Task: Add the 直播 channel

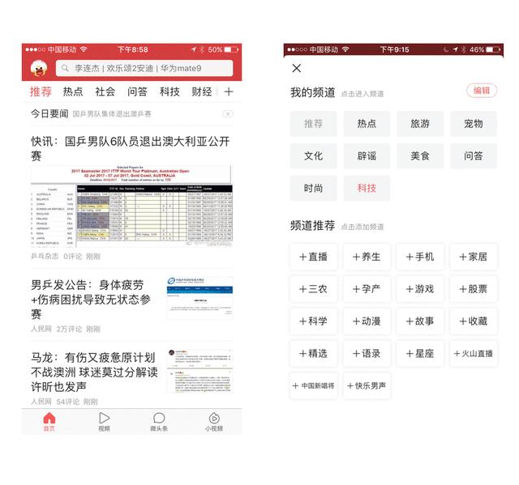Action: (313, 257)
